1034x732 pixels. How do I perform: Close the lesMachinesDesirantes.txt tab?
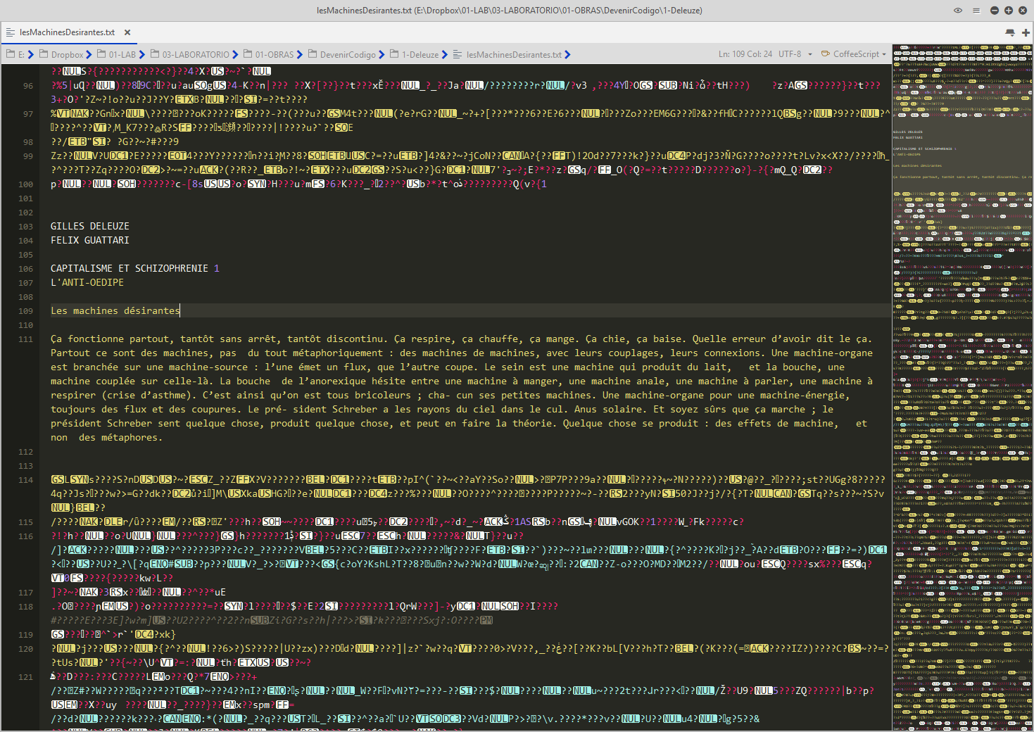[x=127, y=32]
